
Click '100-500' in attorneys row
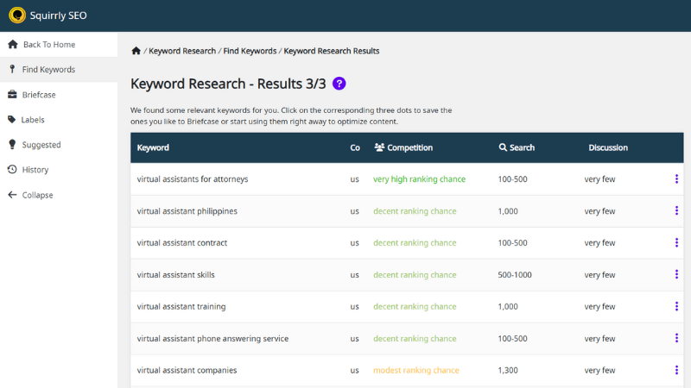click(x=512, y=179)
